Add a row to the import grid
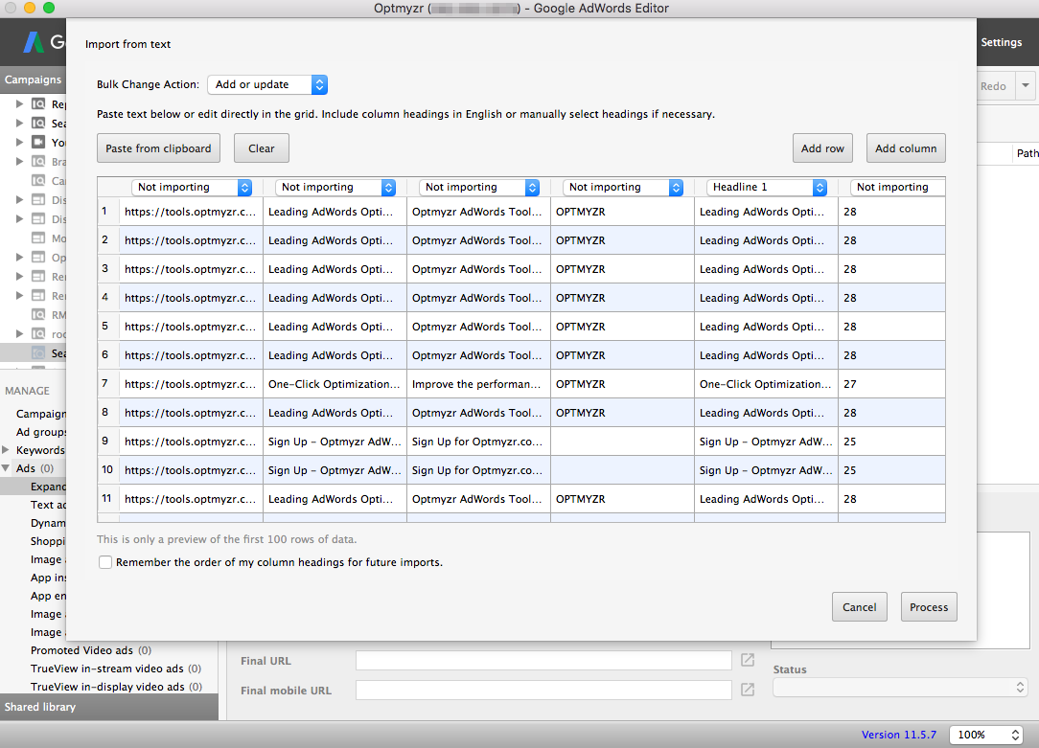Image resolution: width=1039 pixels, height=748 pixels. tap(822, 148)
